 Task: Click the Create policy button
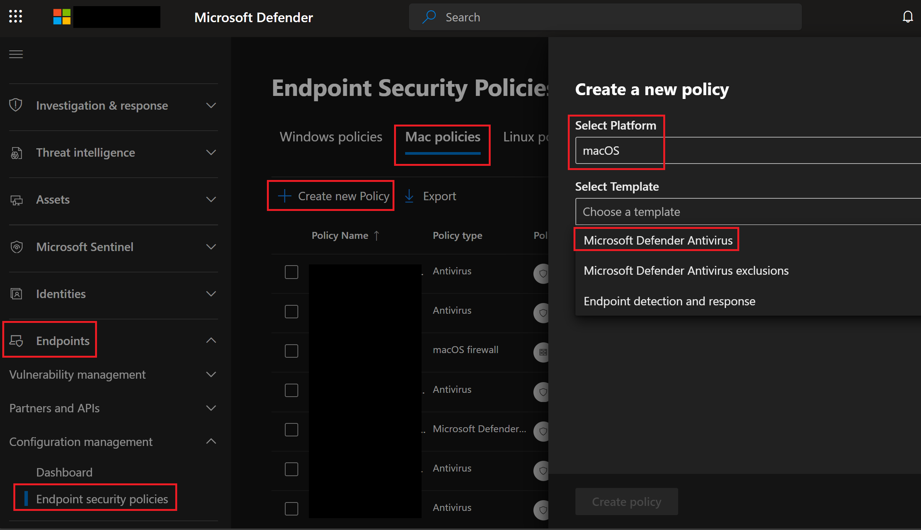pos(627,501)
